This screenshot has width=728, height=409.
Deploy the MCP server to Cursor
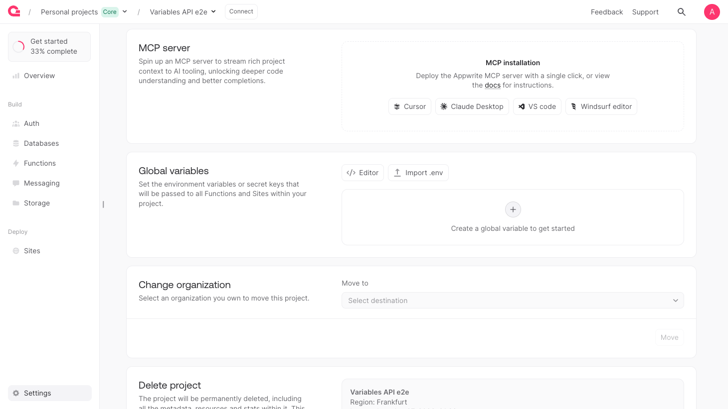(409, 106)
